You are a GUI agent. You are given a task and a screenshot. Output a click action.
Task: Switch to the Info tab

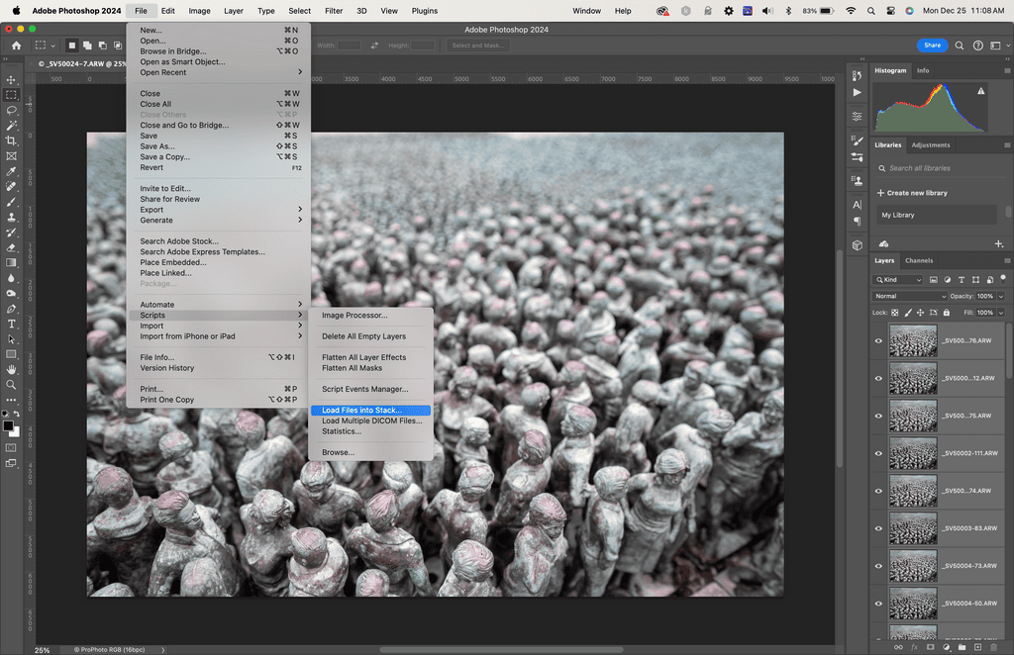[923, 70]
